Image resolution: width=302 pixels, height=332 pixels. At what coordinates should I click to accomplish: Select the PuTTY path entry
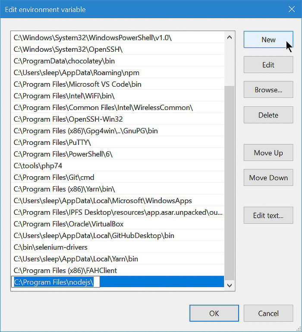[x=118, y=142]
